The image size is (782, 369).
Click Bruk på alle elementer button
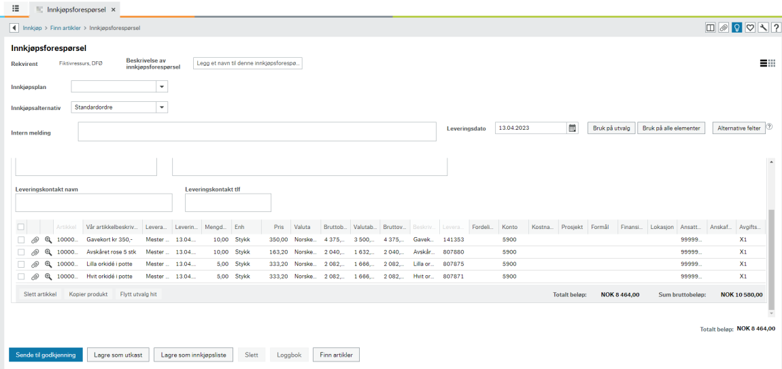pyautogui.click(x=671, y=128)
